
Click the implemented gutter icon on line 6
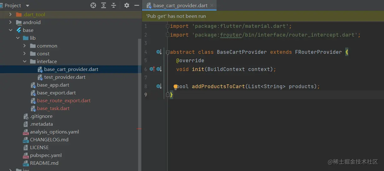pyautogui.click(x=159, y=69)
